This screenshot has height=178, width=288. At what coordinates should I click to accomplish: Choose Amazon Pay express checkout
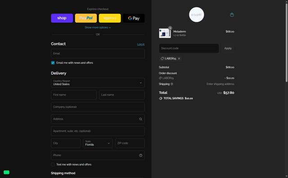click(x=110, y=18)
